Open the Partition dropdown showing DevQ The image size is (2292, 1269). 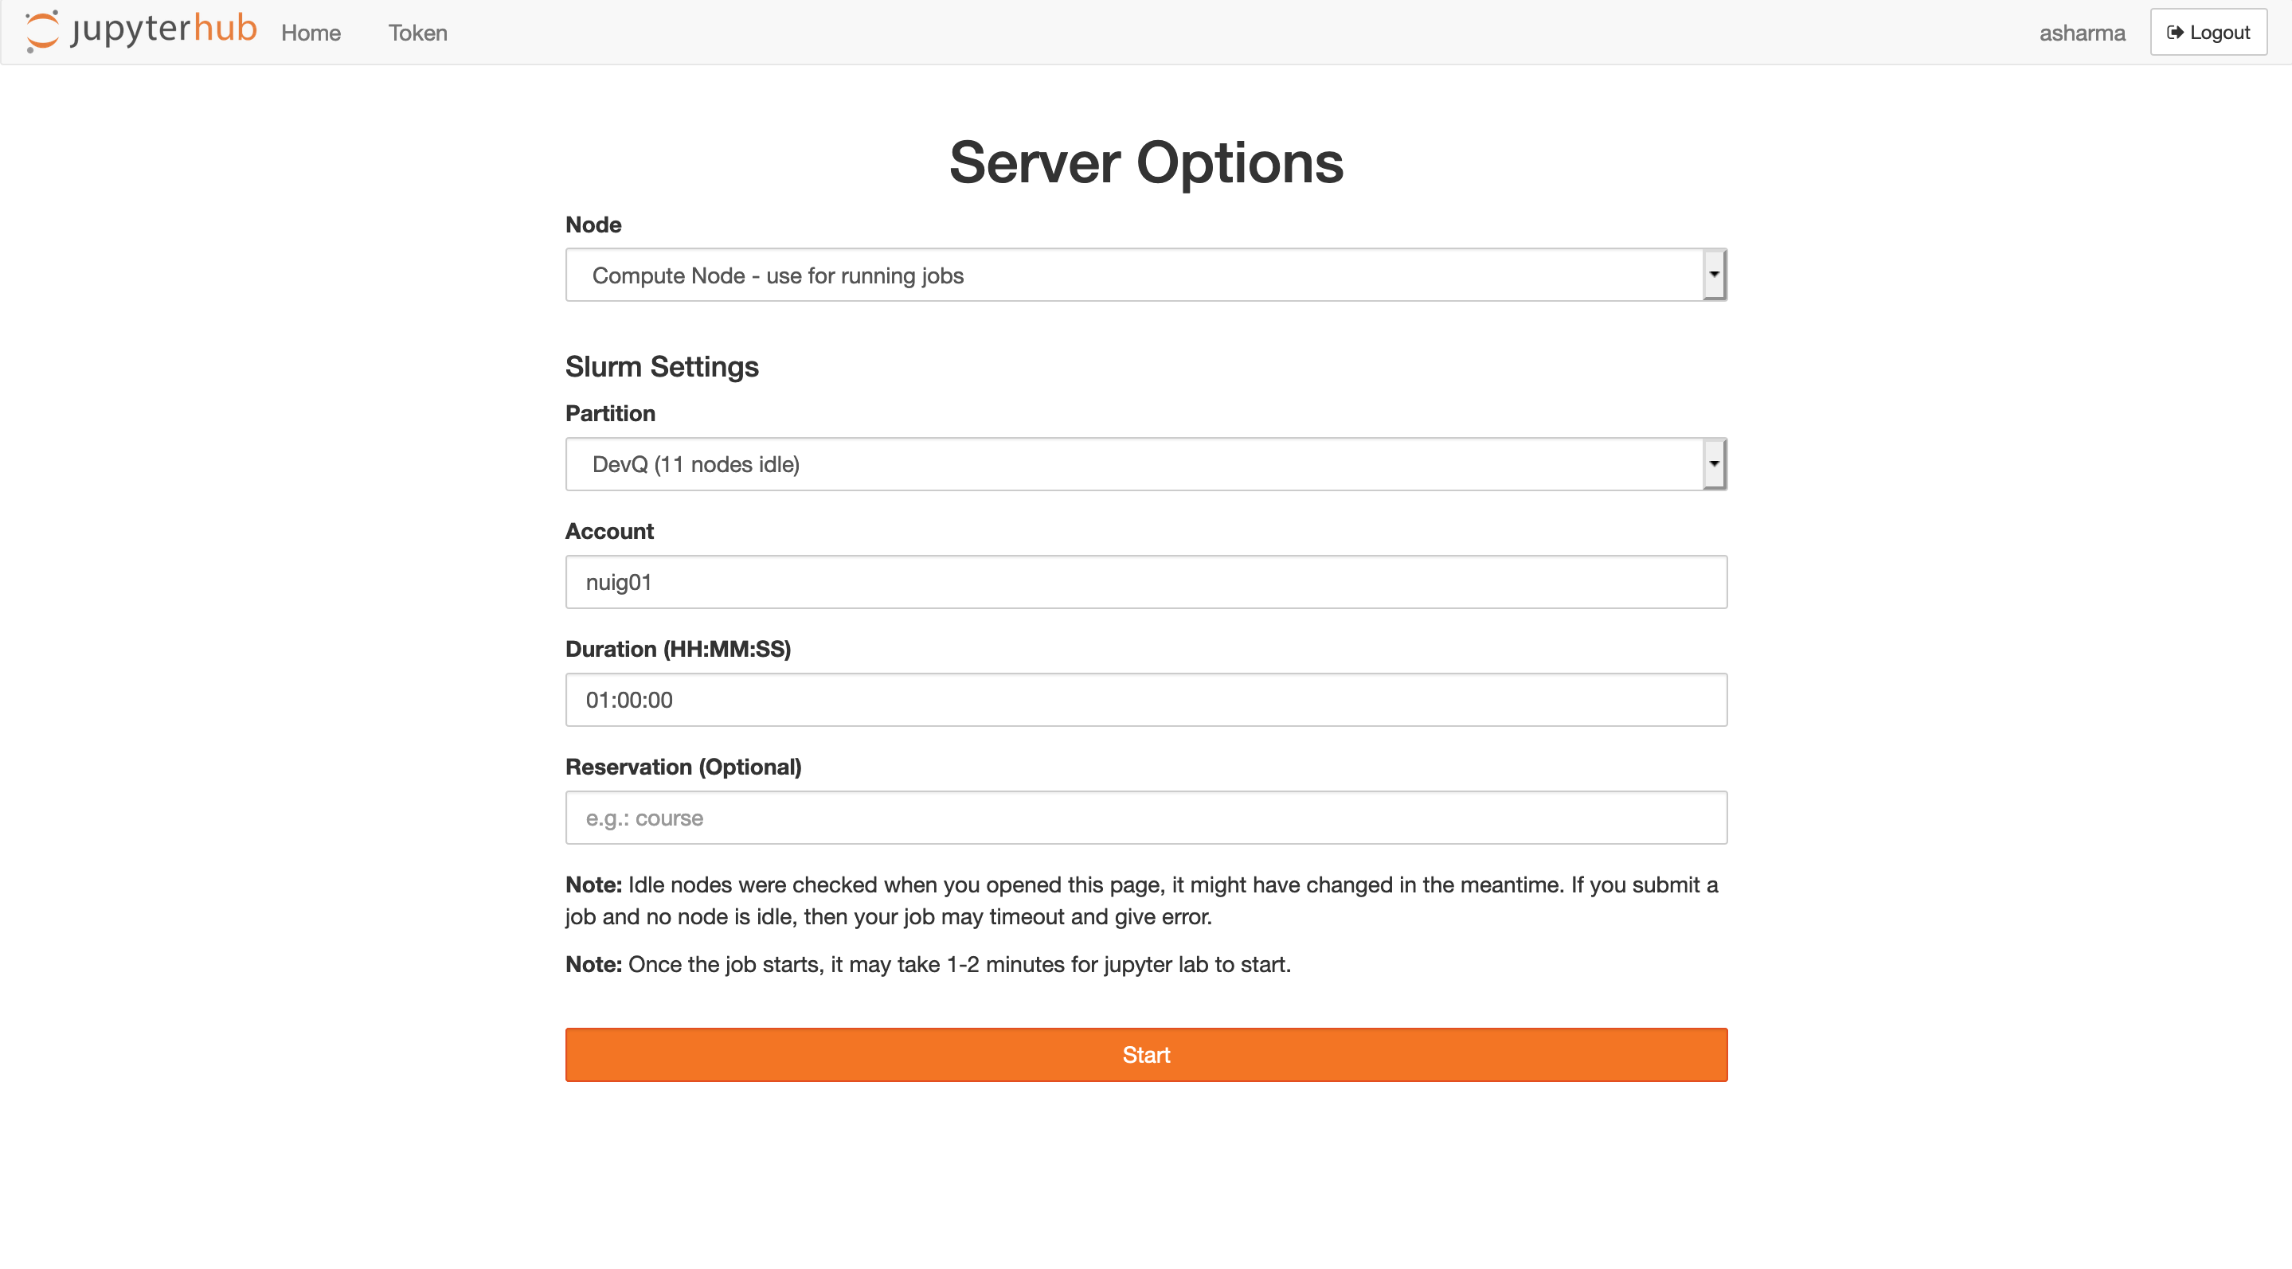[1146, 464]
